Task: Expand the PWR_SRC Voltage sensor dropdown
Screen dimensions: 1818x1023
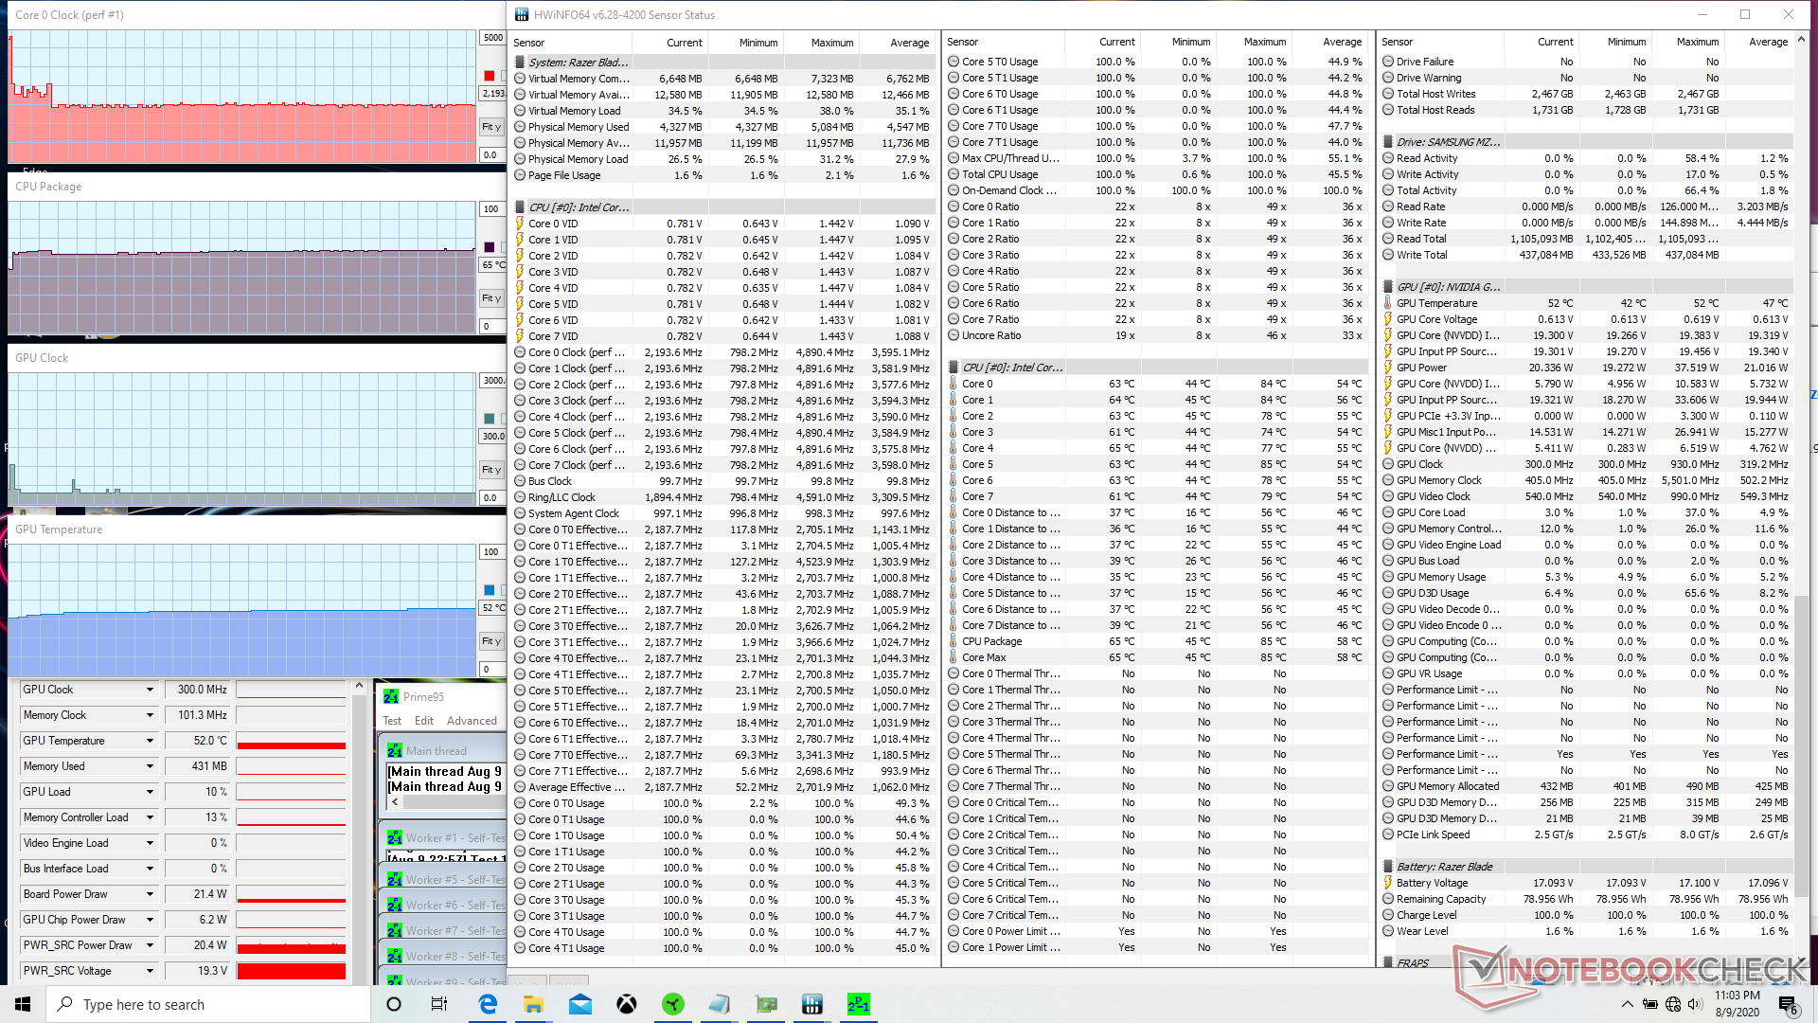Action: coord(150,971)
